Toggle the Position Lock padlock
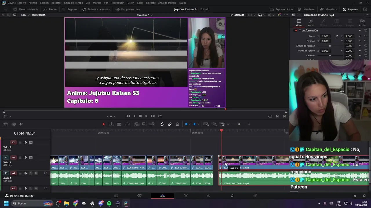This screenshot has height=208, width=371. [177, 124]
